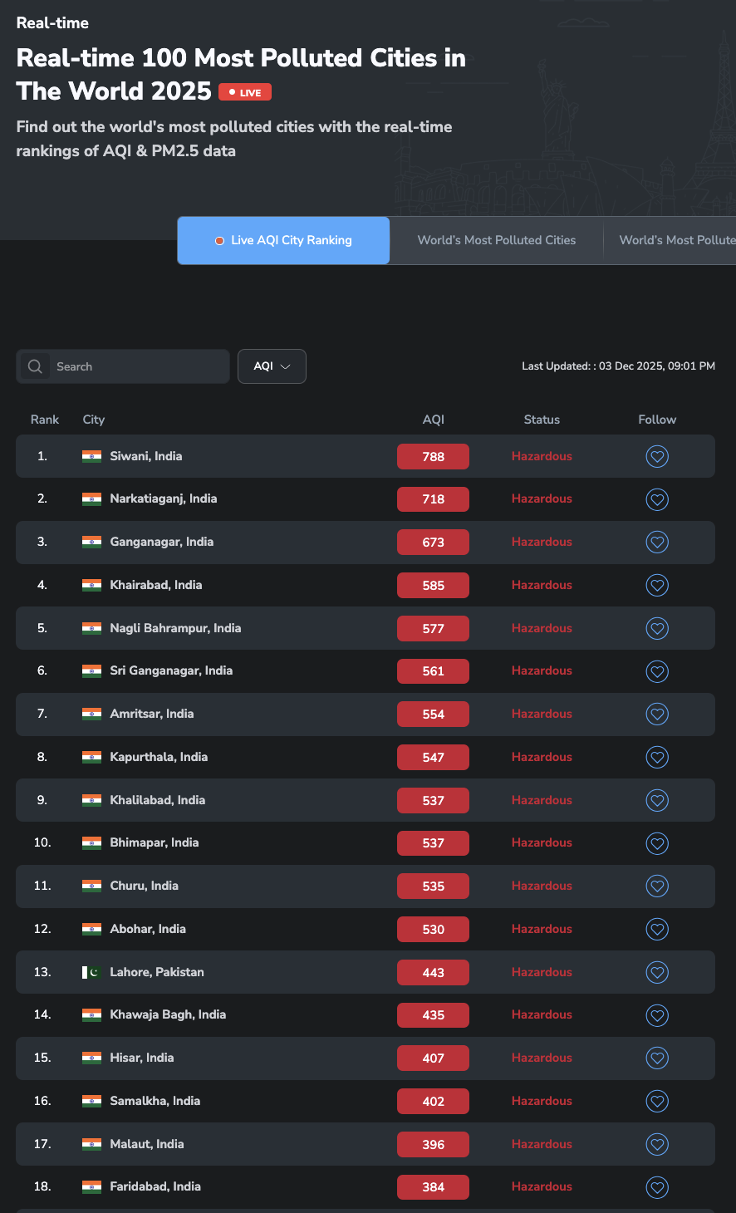Click heart icon for Churu, India
The height and width of the screenshot is (1213, 736).
657,886
